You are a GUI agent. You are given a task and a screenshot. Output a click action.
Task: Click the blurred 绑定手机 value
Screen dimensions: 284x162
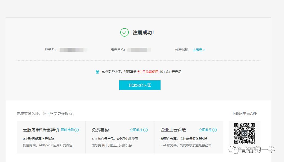tap(139, 50)
